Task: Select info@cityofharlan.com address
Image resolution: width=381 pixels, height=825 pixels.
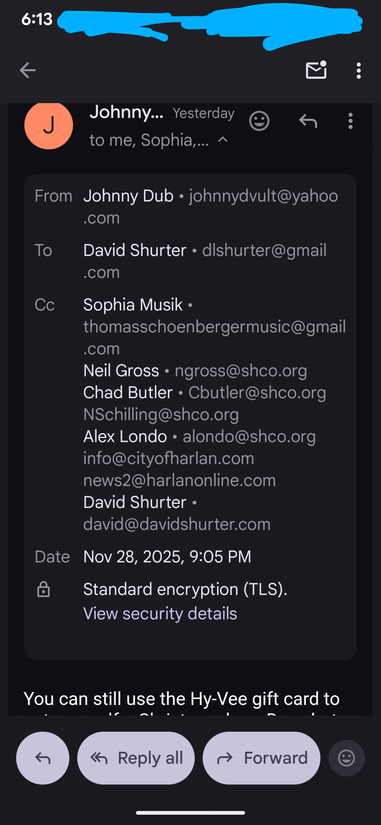Action: pos(169,458)
